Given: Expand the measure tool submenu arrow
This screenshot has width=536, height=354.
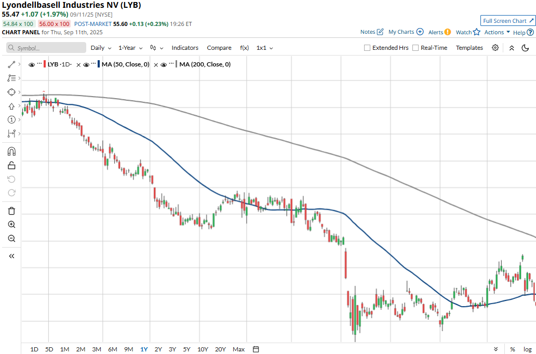Looking at the screenshot, I should [x=19, y=133].
